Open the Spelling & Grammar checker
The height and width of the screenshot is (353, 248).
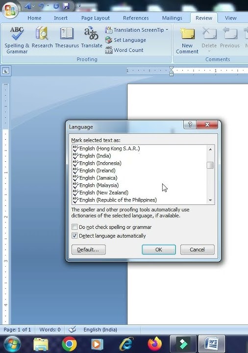17,40
